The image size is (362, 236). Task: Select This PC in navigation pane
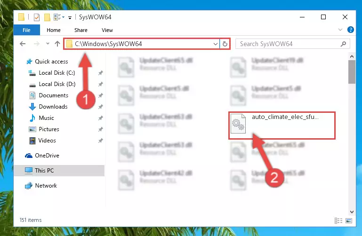pyautogui.click(x=59, y=171)
